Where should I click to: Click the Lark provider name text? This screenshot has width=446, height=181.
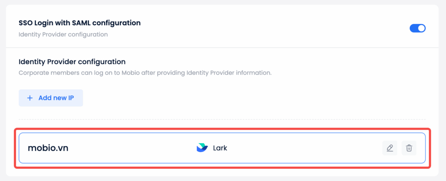click(220, 148)
